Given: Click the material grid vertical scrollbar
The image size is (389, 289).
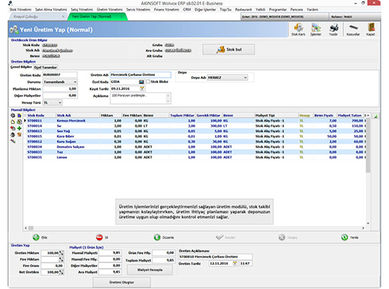Looking at the screenshot, I should [x=368, y=146].
